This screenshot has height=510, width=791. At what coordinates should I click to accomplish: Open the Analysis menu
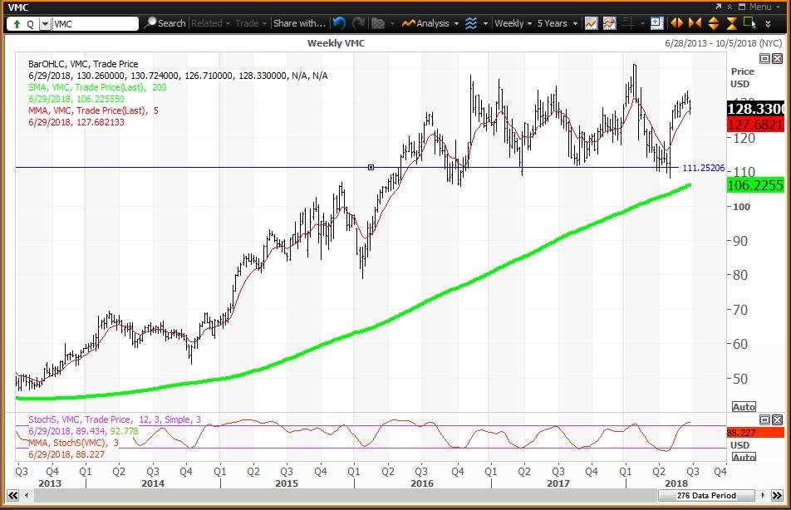[x=430, y=23]
